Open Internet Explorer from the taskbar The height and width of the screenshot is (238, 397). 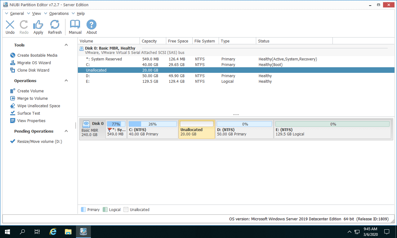click(x=53, y=231)
